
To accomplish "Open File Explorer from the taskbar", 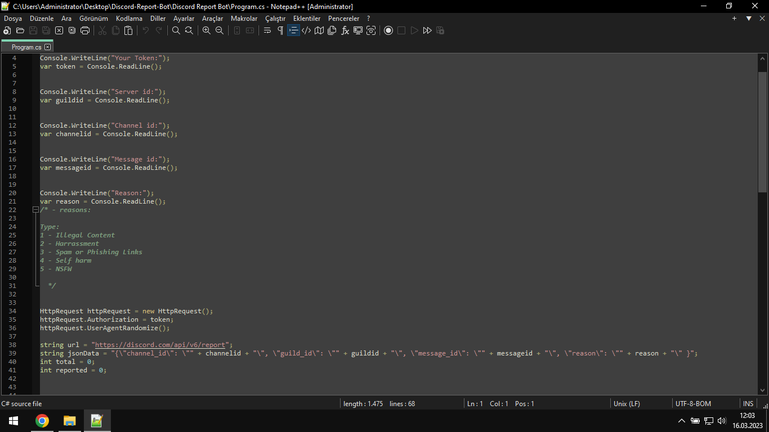I will pos(69,421).
